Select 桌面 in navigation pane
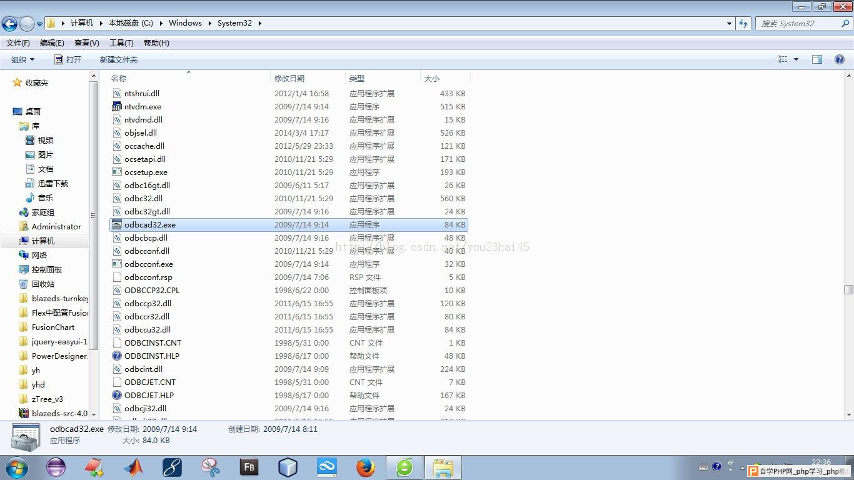This screenshot has height=480, width=854. pyautogui.click(x=33, y=111)
